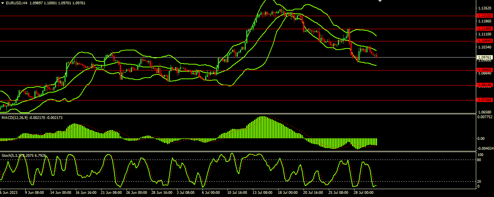Click the current price label 1.09761
The width and height of the screenshot is (494, 197).
(x=485, y=57)
